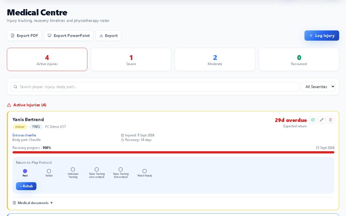Click the clock icon beside Recovery days
This screenshot has width=346, height=216.
click(123, 140)
